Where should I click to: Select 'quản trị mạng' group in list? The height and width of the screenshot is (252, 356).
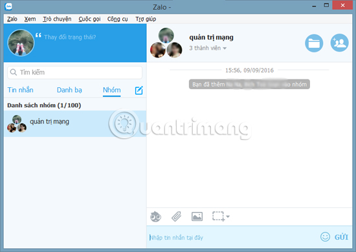pyautogui.click(x=75, y=123)
